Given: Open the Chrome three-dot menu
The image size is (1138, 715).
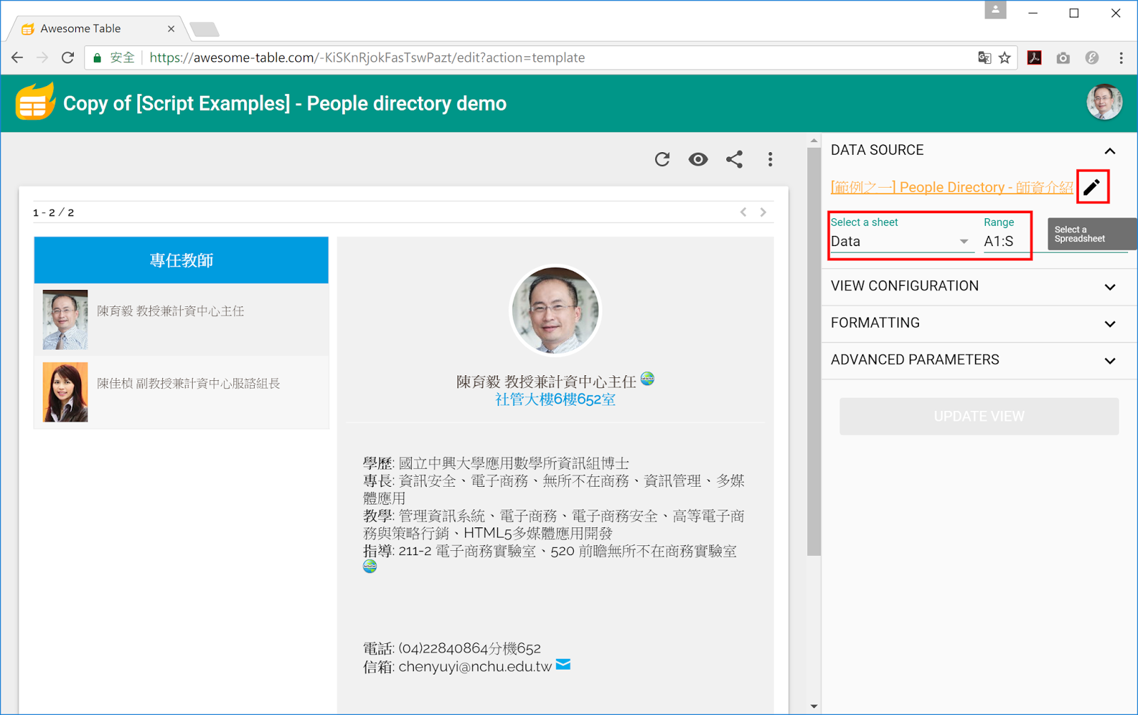Looking at the screenshot, I should point(1121,58).
